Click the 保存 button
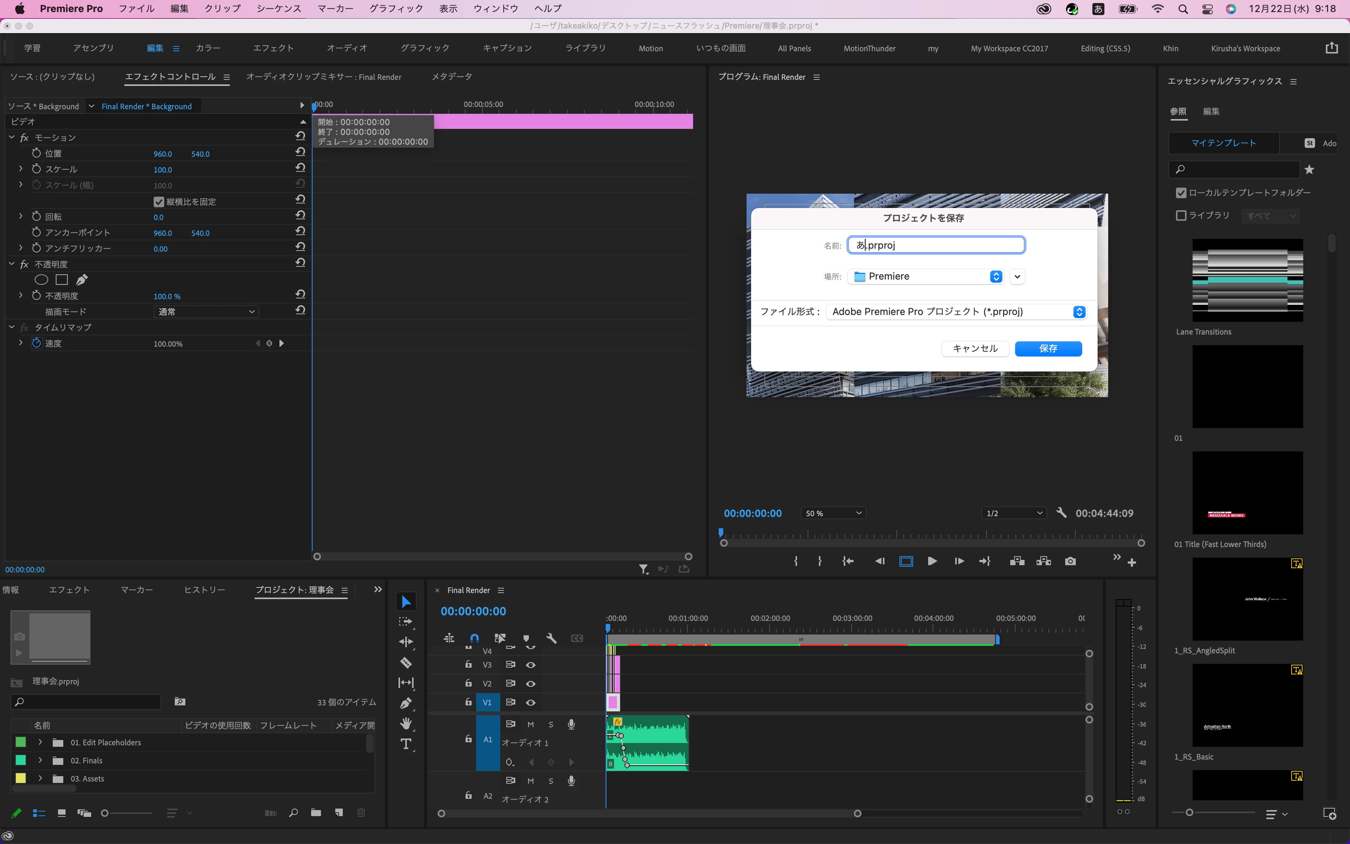This screenshot has height=844, width=1350. click(x=1048, y=348)
